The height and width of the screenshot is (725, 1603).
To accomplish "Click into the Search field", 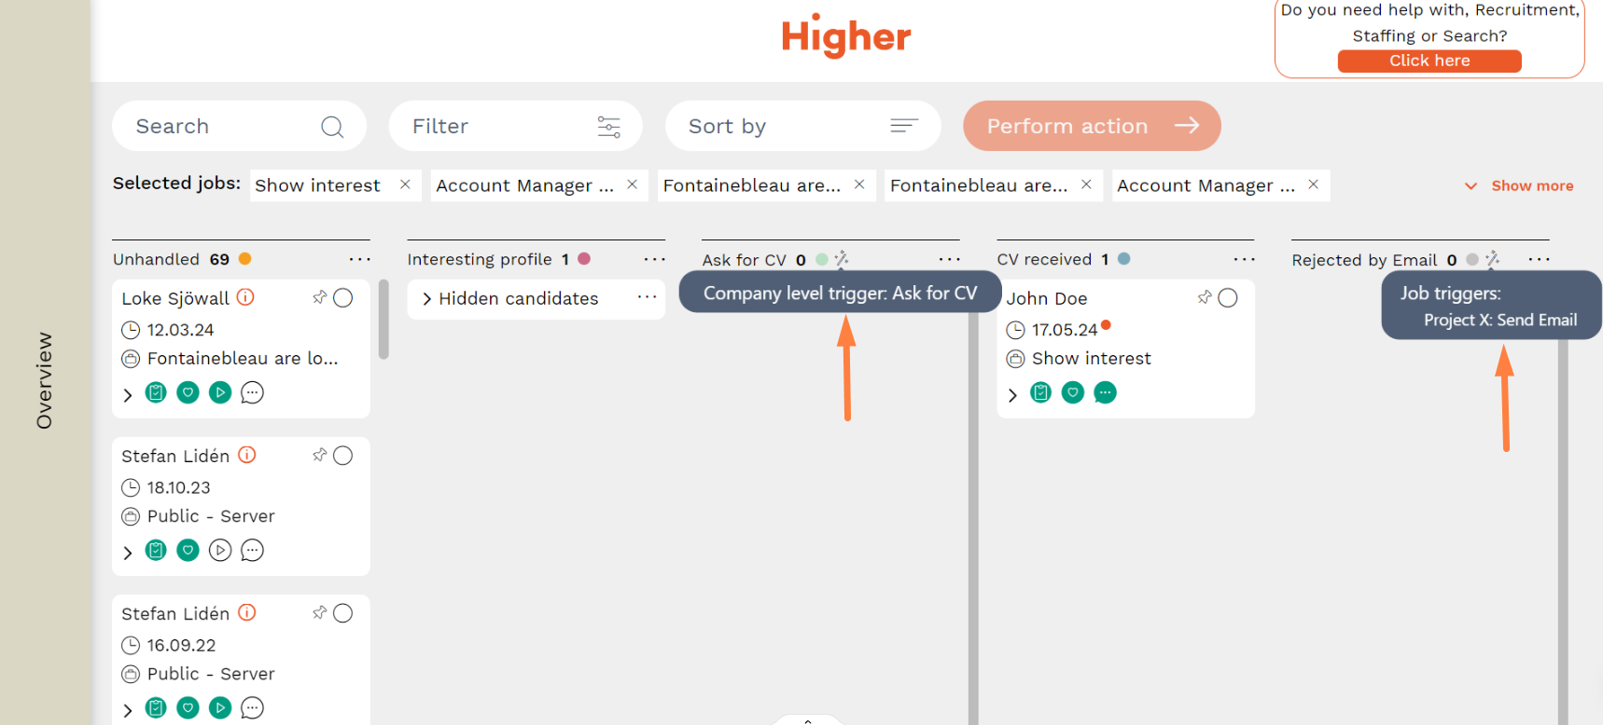I will click(x=224, y=126).
